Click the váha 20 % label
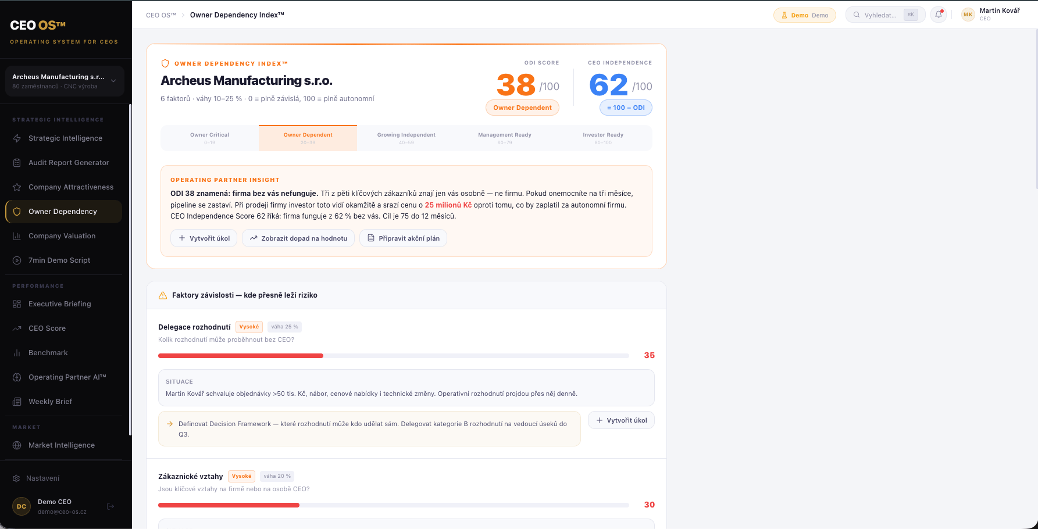Image resolution: width=1038 pixels, height=529 pixels. (277, 476)
